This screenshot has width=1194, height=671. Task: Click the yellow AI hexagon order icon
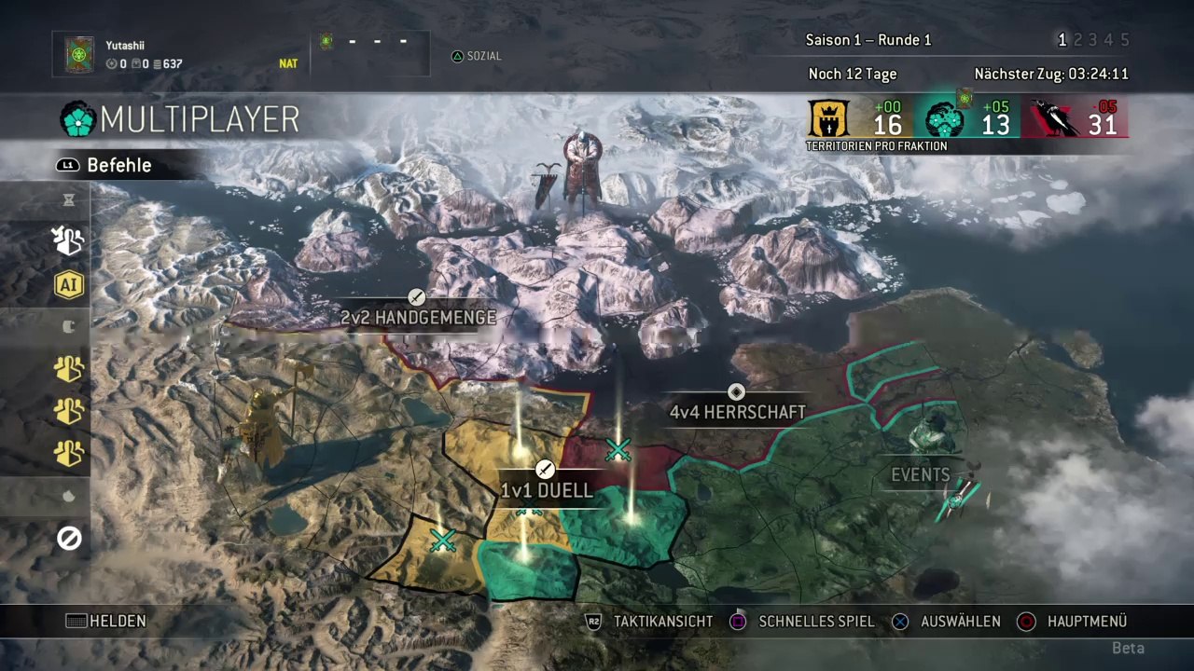[69, 284]
